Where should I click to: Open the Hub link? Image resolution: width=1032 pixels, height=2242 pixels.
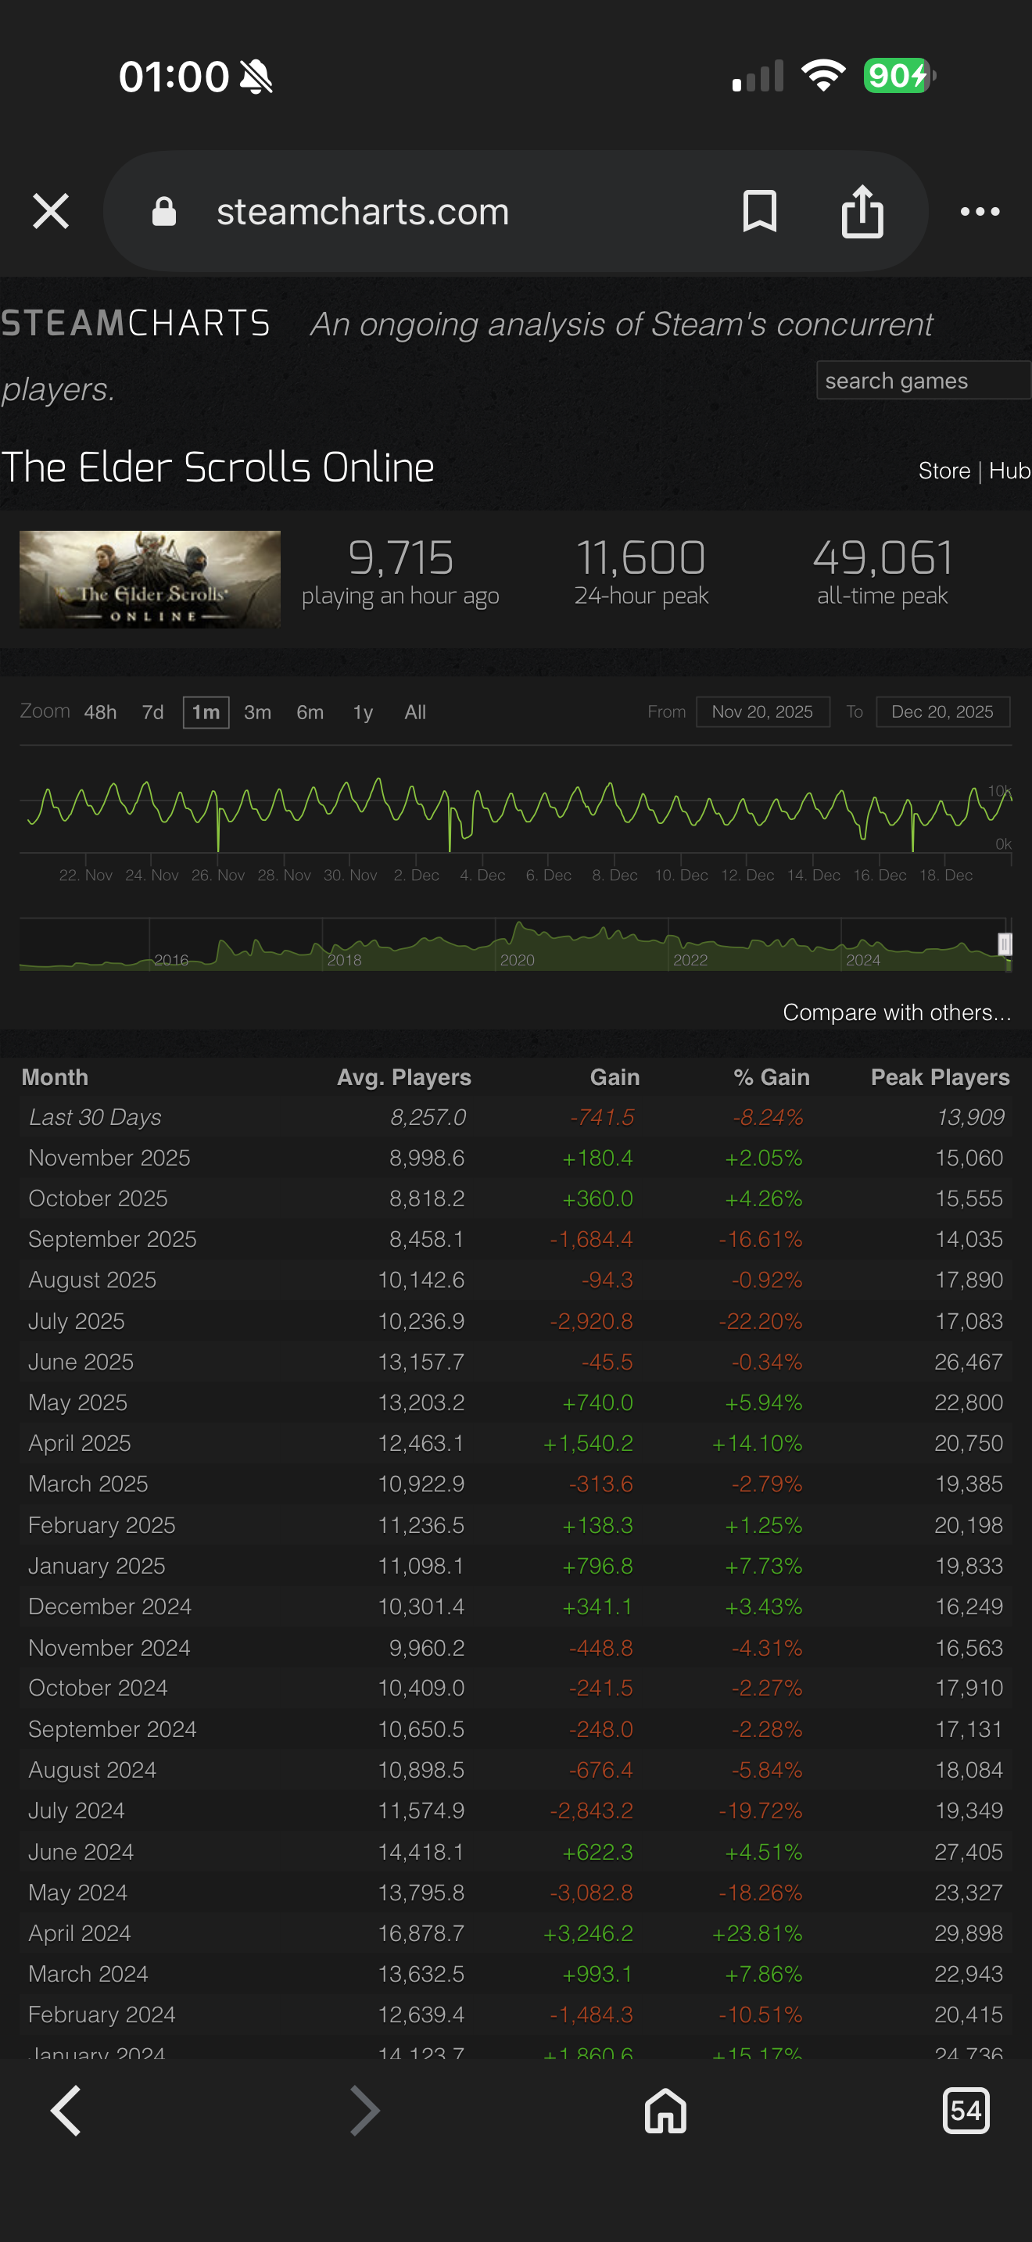pyautogui.click(x=1009, y=471)
